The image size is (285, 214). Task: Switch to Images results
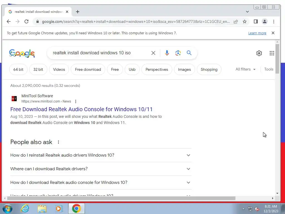coord(184,69)
